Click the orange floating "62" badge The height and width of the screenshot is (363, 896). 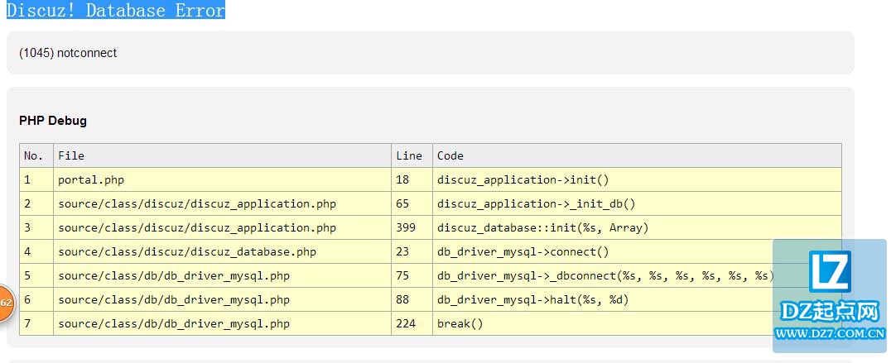(x=6, y=303)
